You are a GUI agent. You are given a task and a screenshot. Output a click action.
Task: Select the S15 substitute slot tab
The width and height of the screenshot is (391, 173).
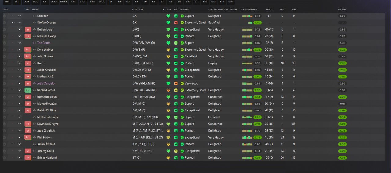coord(230,2)
